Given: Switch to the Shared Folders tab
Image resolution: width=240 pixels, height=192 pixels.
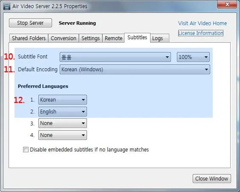Looking at the screenshot, I should (x=29, y=38).
